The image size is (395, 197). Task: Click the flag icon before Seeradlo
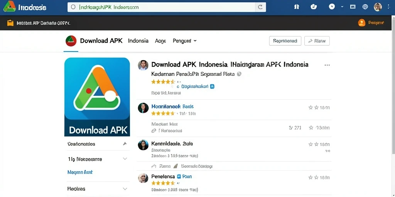coord(176,166)
